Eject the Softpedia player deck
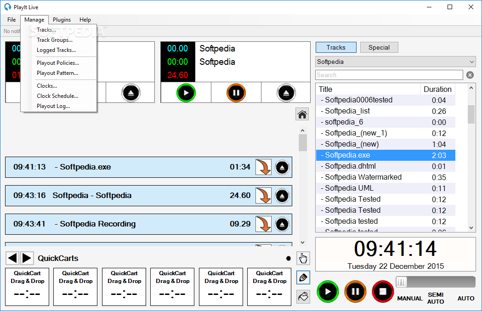The height and width of the screenshot is (311, 482). [x=286, y=92]
